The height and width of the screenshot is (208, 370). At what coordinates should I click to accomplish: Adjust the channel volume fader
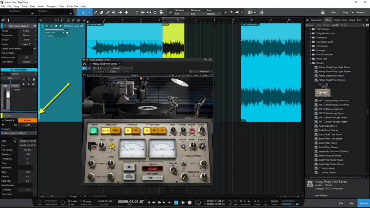[x=8, y=95]
